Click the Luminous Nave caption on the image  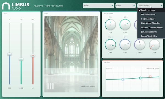coord(87,86)
